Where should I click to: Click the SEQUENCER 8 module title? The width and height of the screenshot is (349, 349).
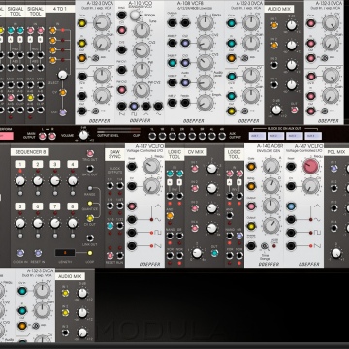click(30, 152)
